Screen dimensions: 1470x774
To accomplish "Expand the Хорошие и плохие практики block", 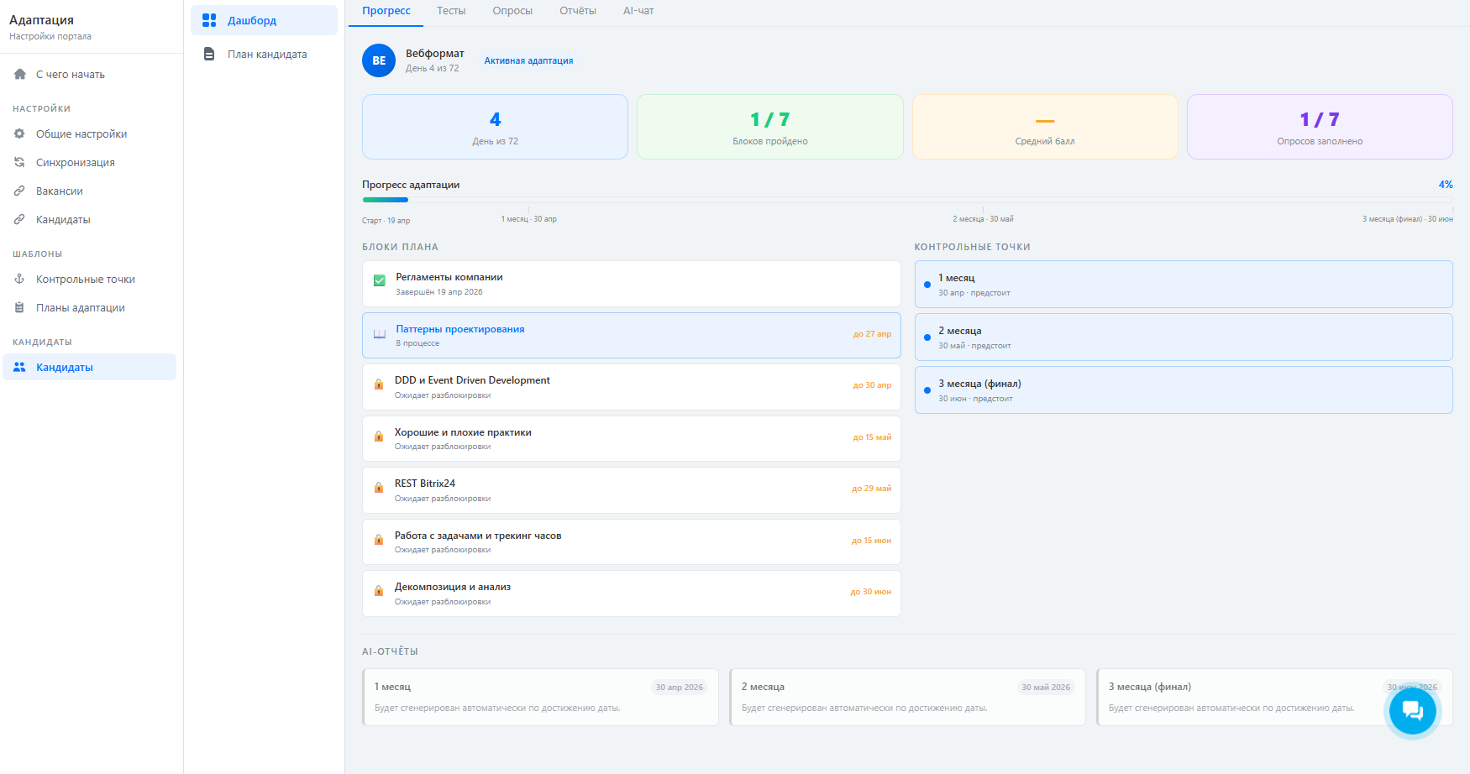I will coord(631,439).
